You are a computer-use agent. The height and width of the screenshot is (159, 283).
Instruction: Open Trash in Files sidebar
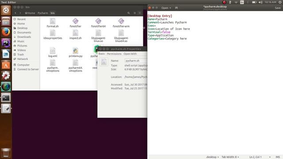[x=20, y=54]
